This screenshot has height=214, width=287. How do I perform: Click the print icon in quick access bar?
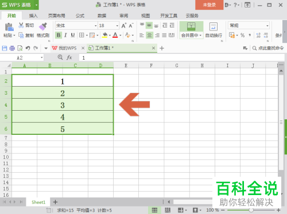[x=12, y=48]
